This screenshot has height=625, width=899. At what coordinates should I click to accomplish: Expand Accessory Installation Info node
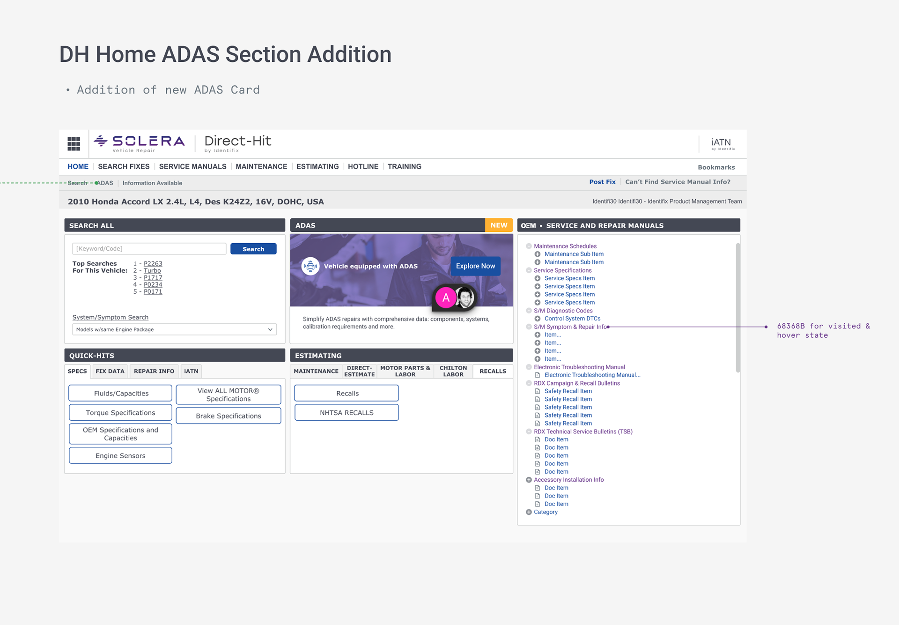coord(529,480)
